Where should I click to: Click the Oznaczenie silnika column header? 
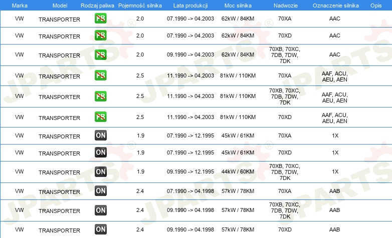(336, 5)
